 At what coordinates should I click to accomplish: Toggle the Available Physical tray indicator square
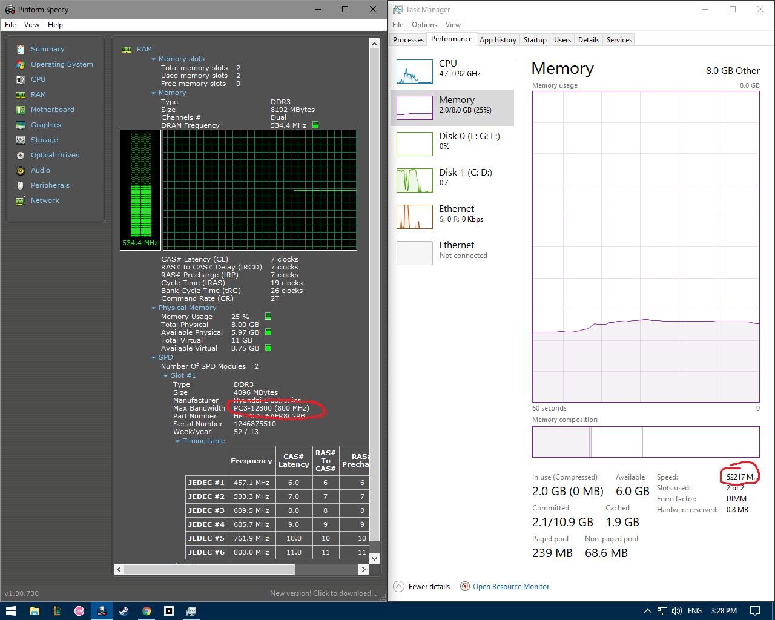coord(268,332)
